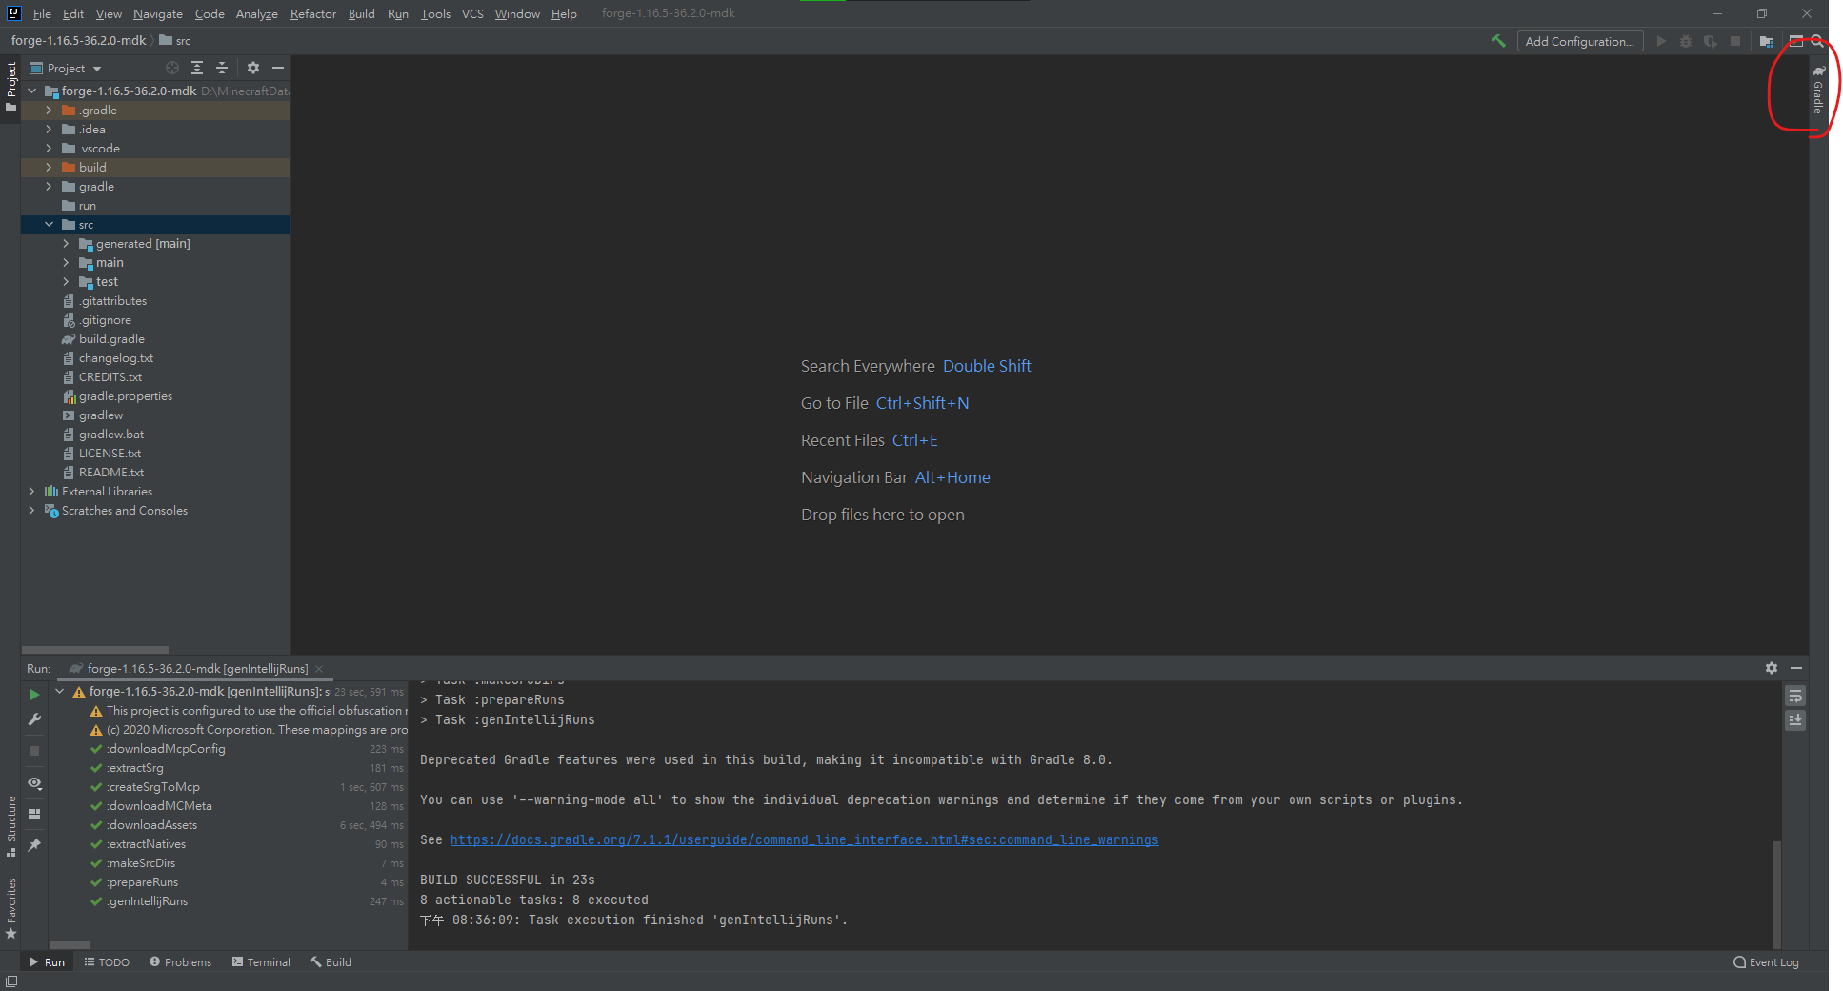Viewport: 1843px width, 991px height.
Task: Click the Collapse All icon in Project panel
Action: click(222, 68)
